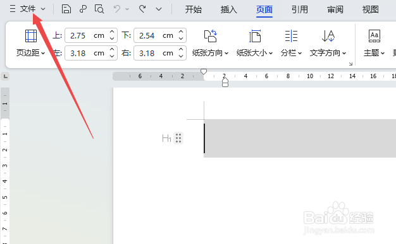This screenshot has width=396, height=244.
Task: Open the 引用 tab
Action: (x=299, y=9)
